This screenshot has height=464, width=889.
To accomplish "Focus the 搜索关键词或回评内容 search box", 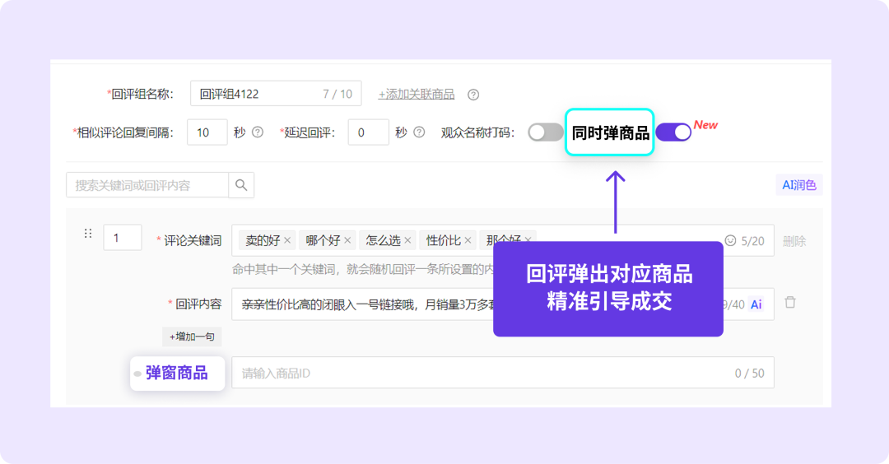I will tap(147, 184).
